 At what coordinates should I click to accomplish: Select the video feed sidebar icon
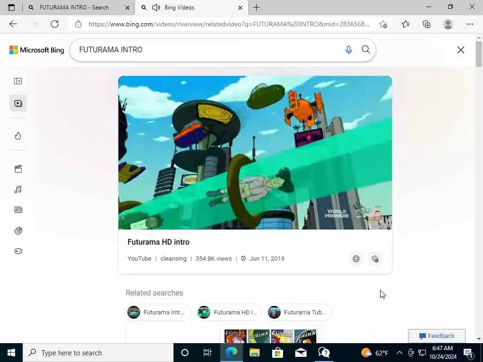[18, 103]
